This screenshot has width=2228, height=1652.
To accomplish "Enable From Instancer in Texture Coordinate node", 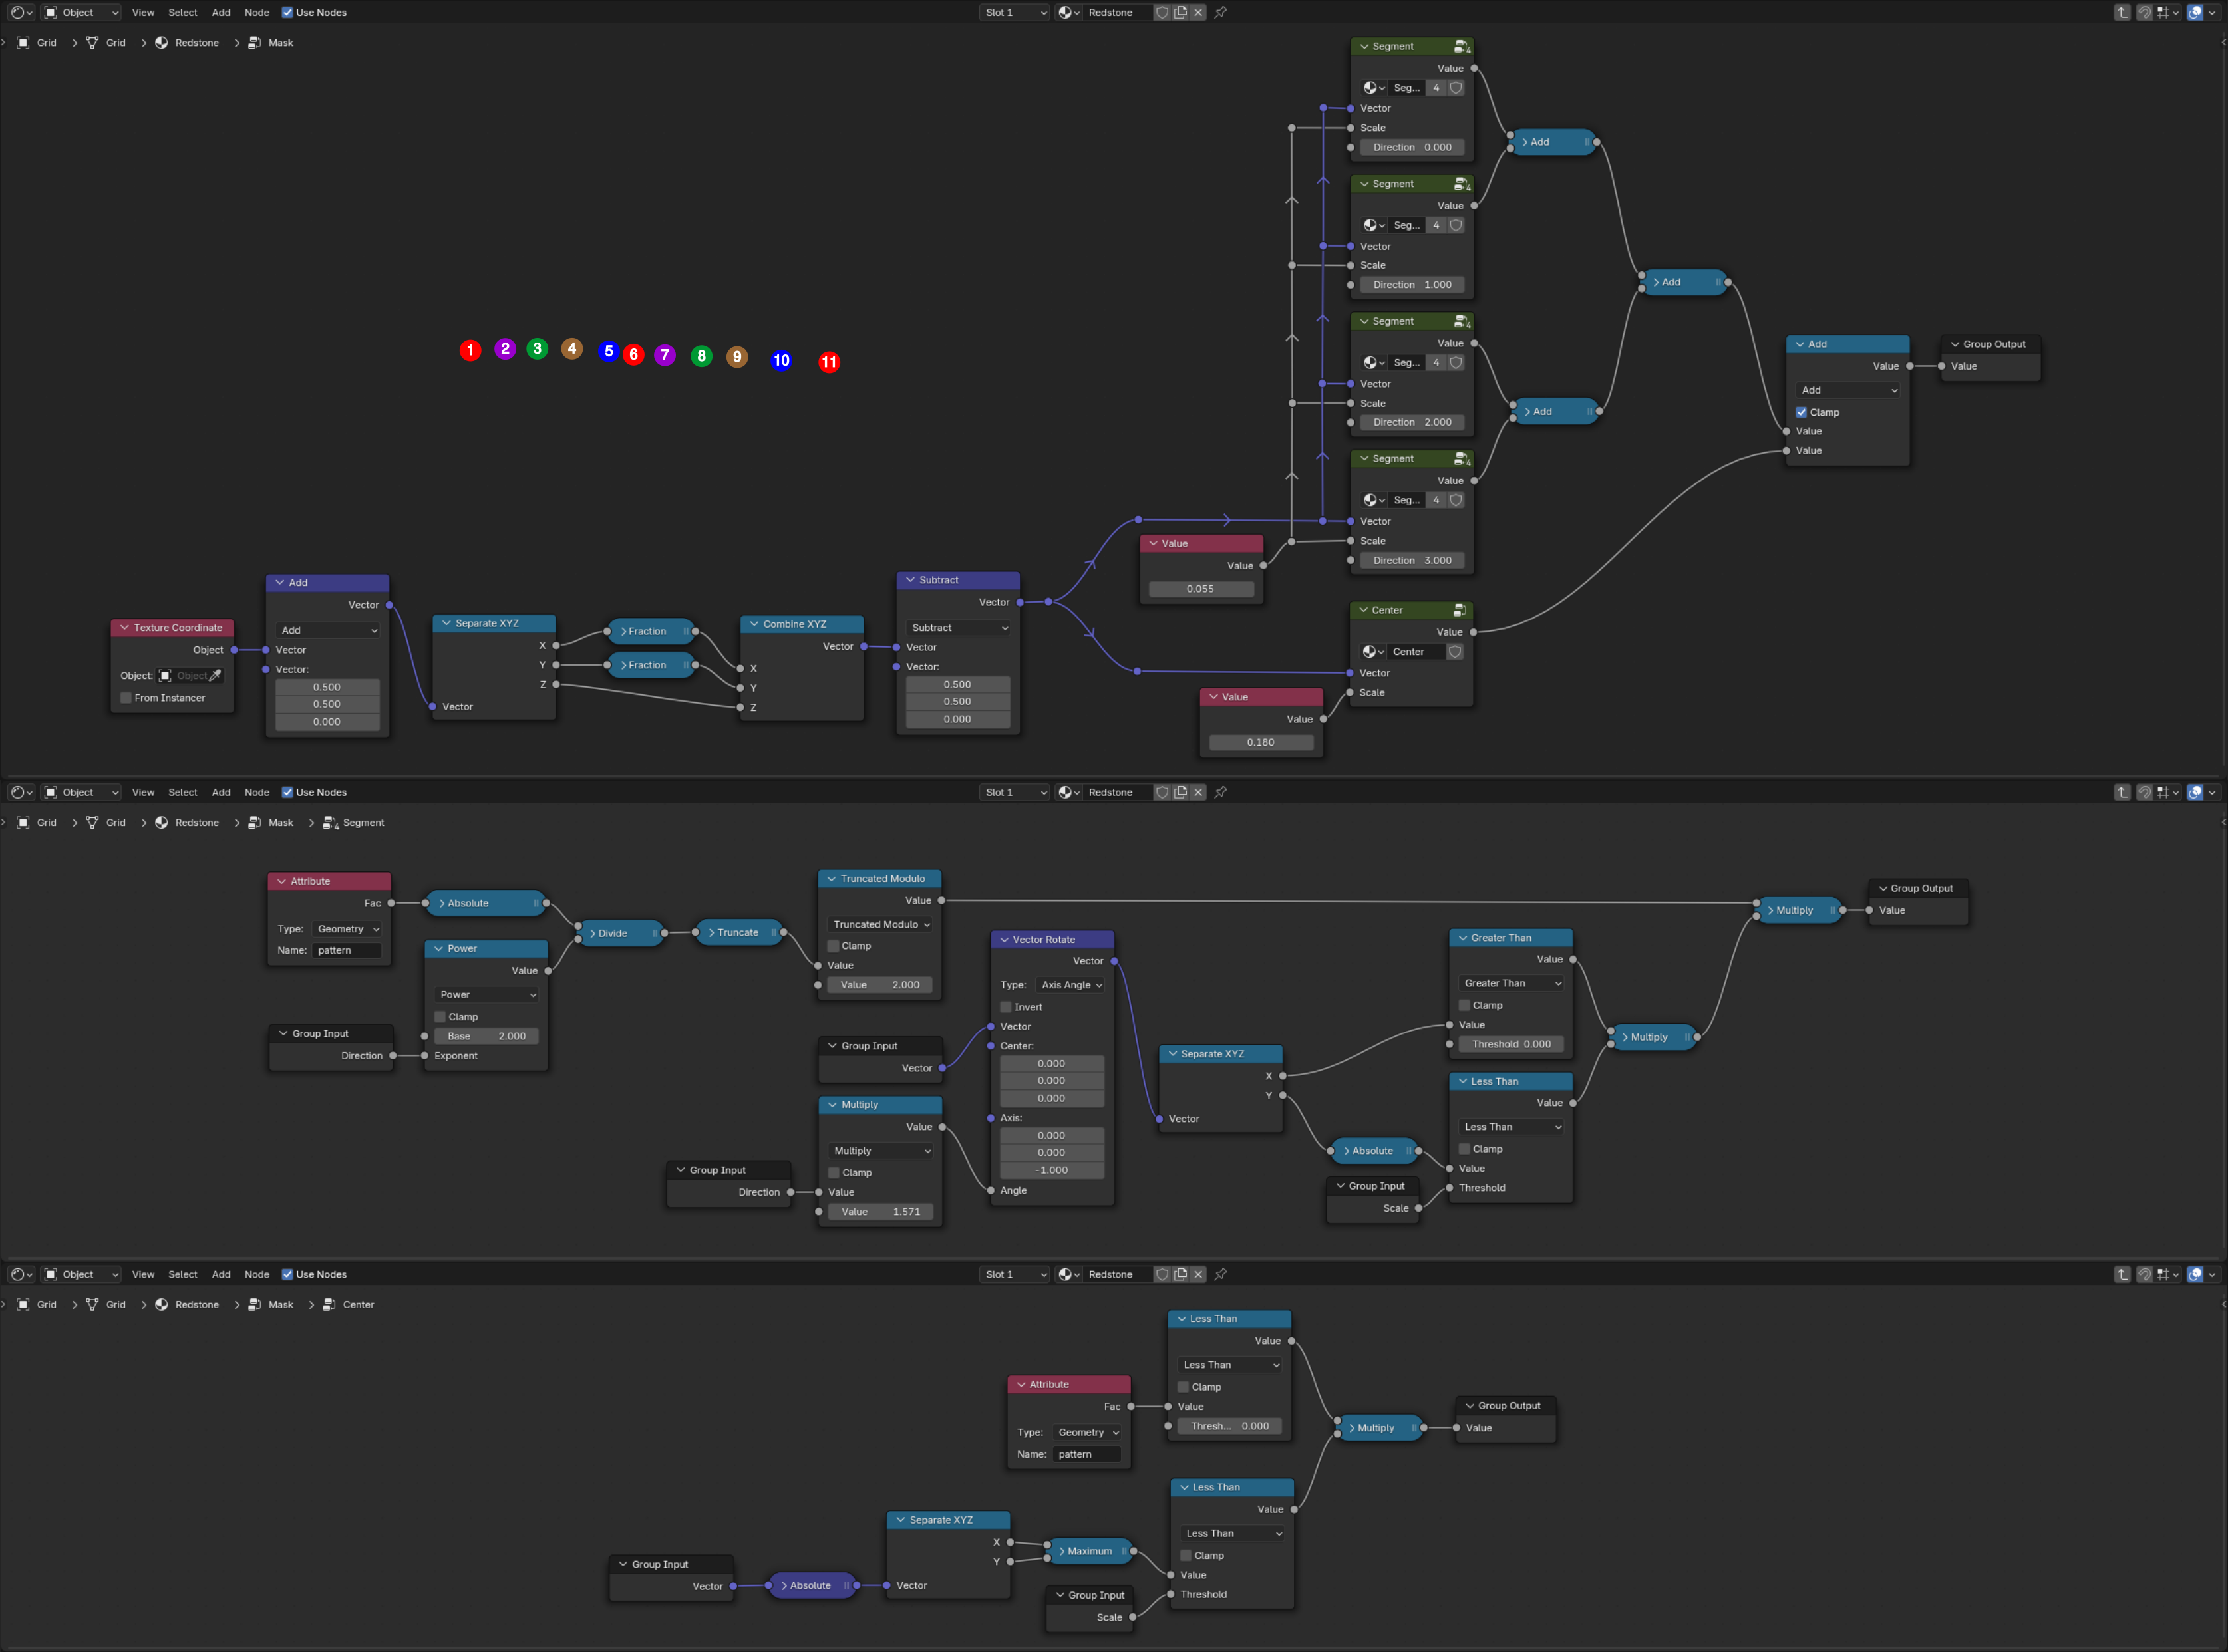I will pos(126,698).
